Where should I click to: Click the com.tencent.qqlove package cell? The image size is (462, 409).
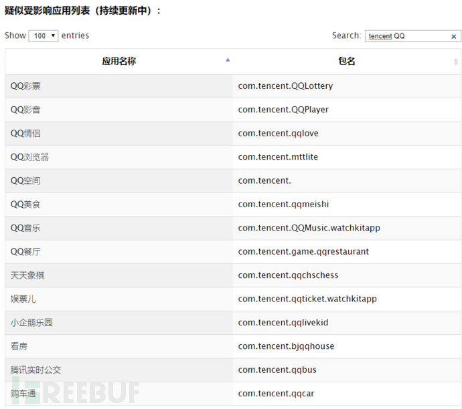[278, 133]
